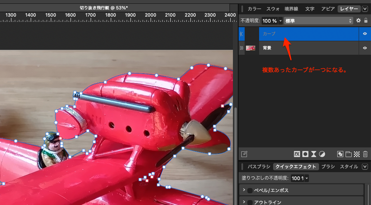Click the 塗りつぶしの不透明度 value field
Viewport: 371px width, 205px height.
pyautogui.click(x=298, y=178)
